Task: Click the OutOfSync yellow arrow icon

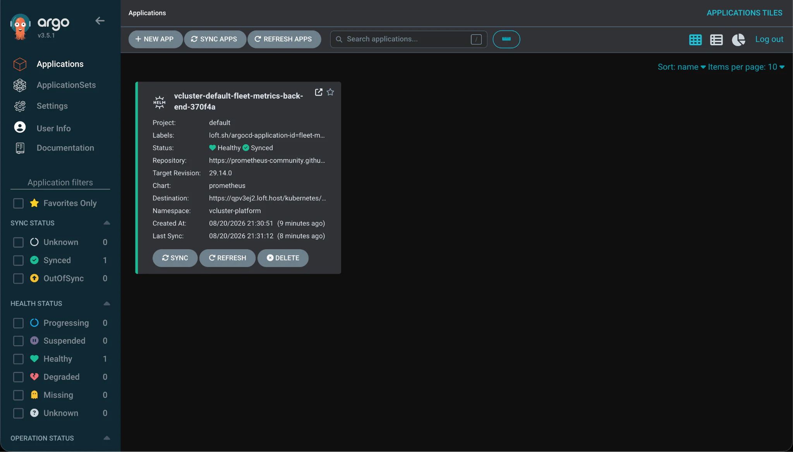Action: pos(34,279)
